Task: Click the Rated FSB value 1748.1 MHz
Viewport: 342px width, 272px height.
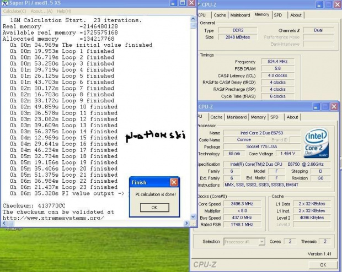Action: (x=242, y=225)
